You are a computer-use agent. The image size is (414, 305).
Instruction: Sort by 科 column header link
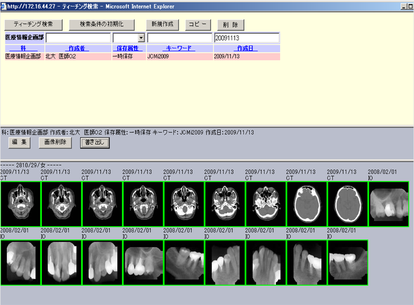click(23, 48)
